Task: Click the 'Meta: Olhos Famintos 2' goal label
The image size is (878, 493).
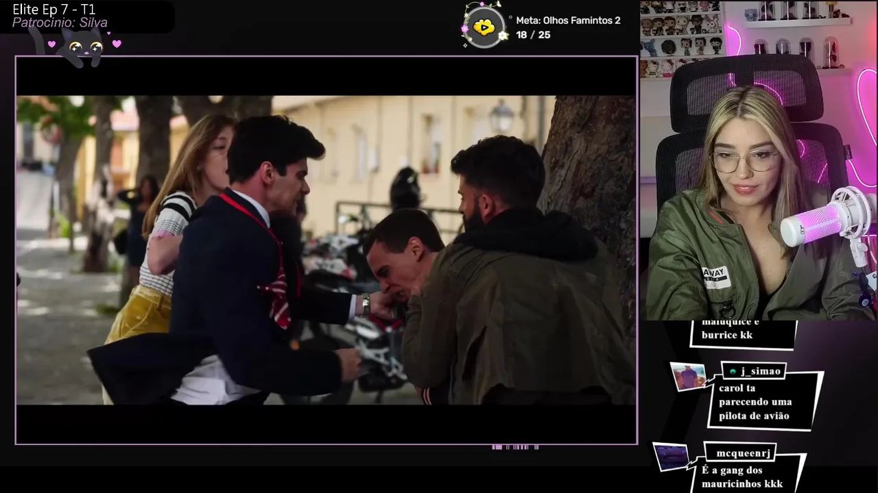Action: (568, 21)
